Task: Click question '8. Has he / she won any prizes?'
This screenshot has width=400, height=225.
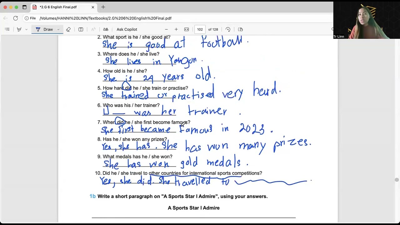Action: click(132, 139)
